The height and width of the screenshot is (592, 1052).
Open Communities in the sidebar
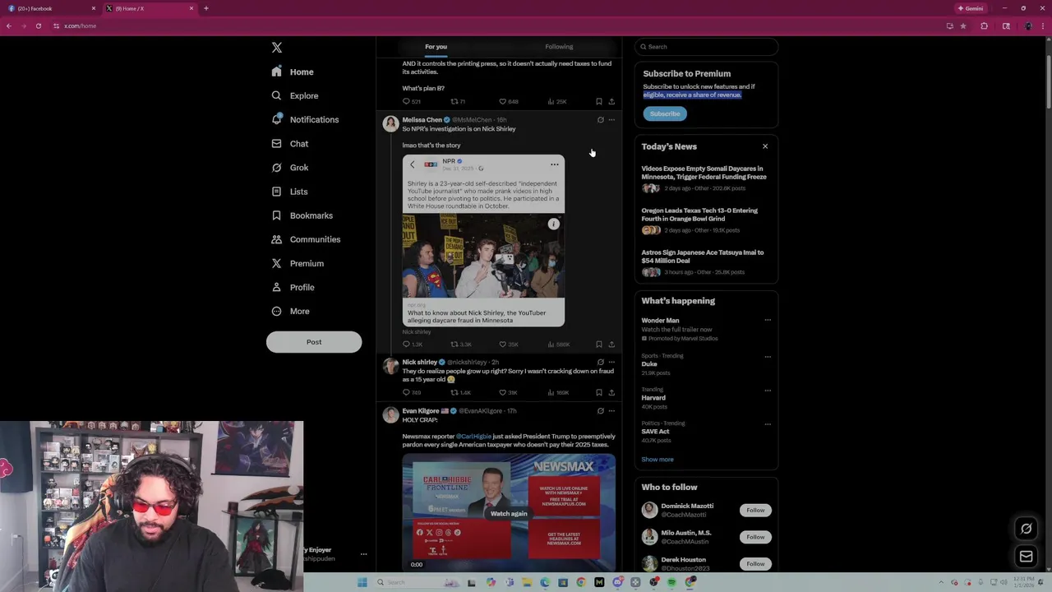pos(306,239)
